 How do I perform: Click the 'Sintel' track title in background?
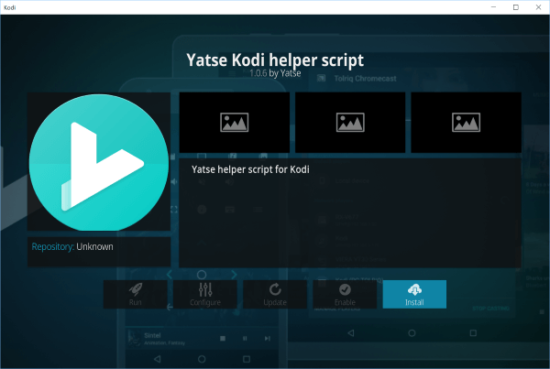[152, 336]
